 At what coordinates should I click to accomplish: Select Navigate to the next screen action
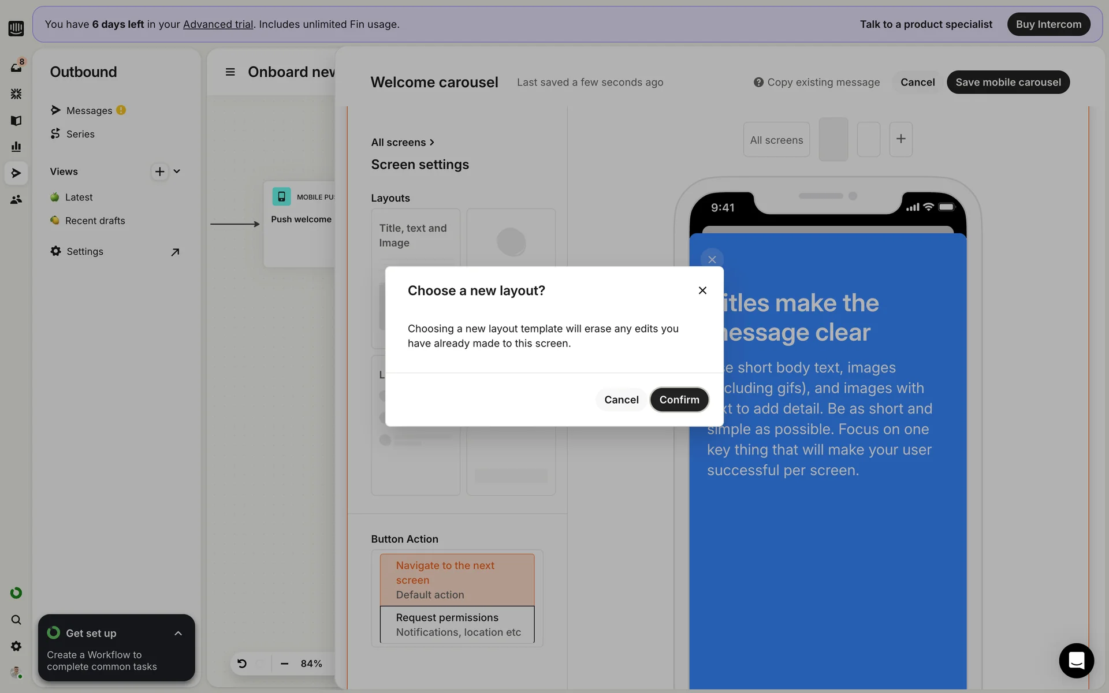[456, 579]
